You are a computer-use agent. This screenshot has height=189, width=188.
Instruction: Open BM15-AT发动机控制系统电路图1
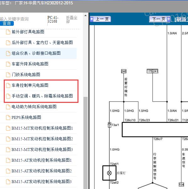coord(42,160)
